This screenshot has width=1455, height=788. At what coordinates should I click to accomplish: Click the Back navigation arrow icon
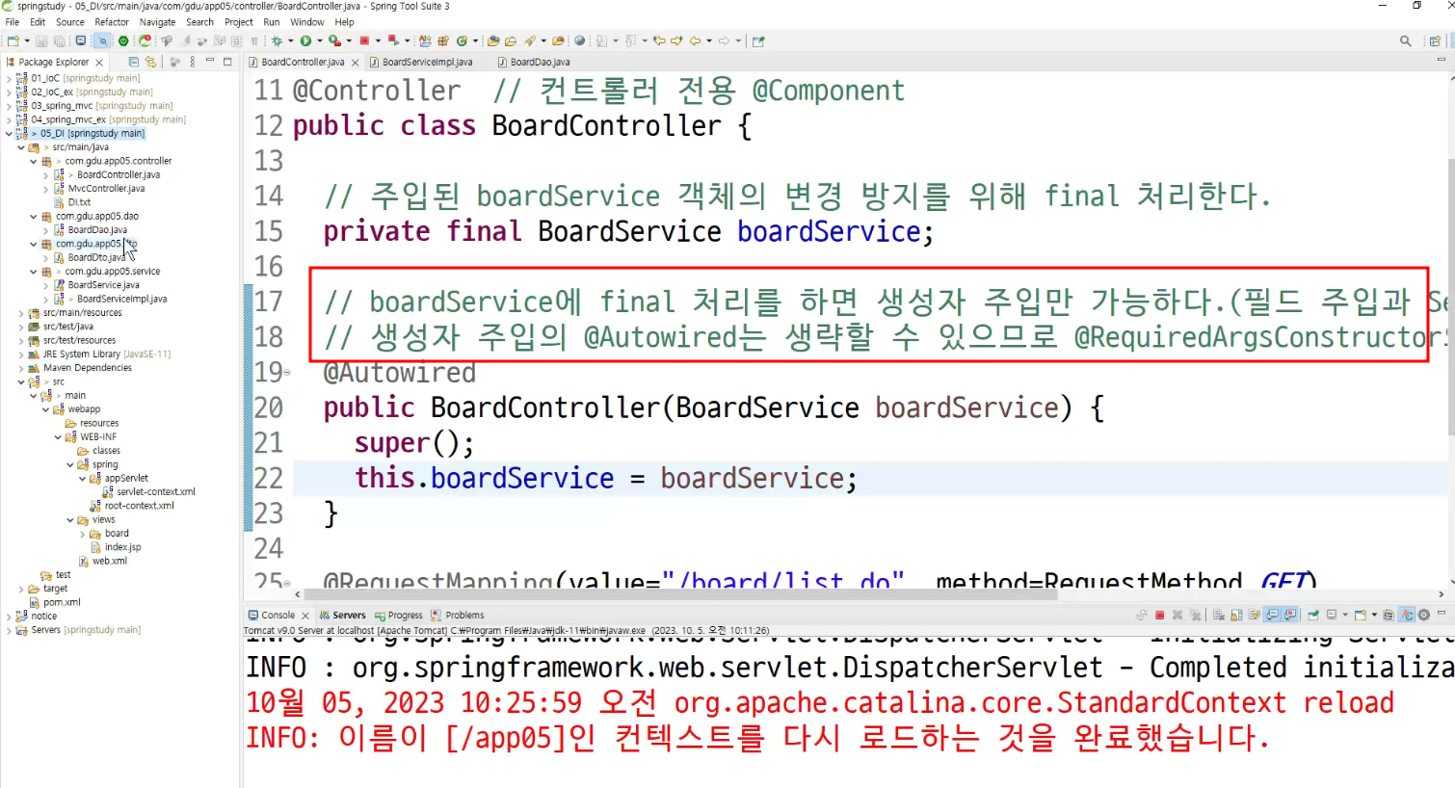[696, 40]
